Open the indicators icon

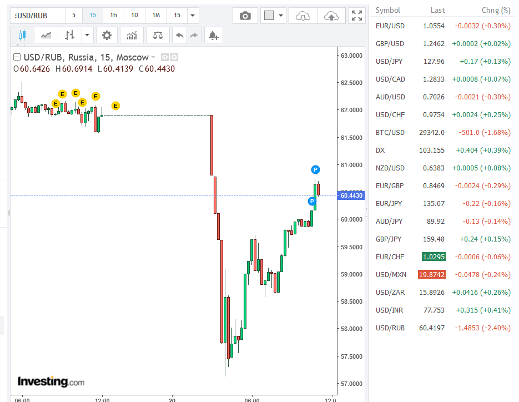click(x=132, y=35)
